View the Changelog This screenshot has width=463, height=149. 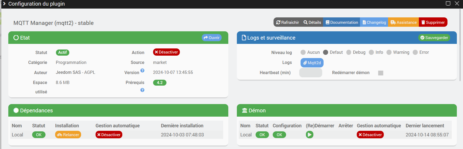click(374, 22)
